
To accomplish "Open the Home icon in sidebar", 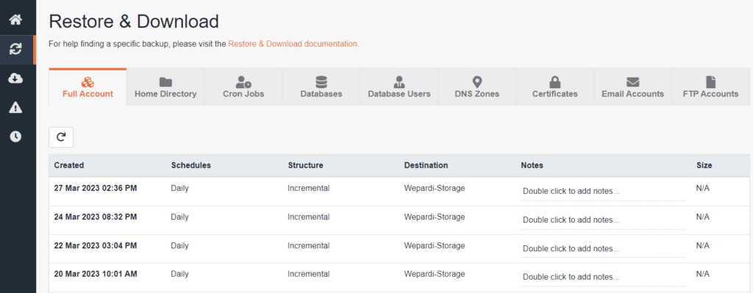I will click(x=16, y=20).
